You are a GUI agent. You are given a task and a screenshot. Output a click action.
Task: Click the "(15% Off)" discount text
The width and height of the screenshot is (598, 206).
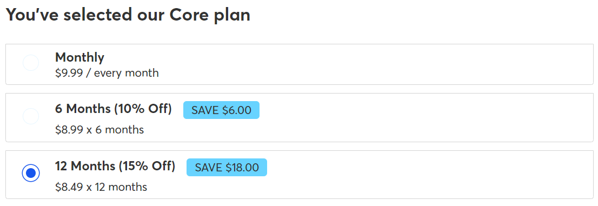click(x=147, y=166)
